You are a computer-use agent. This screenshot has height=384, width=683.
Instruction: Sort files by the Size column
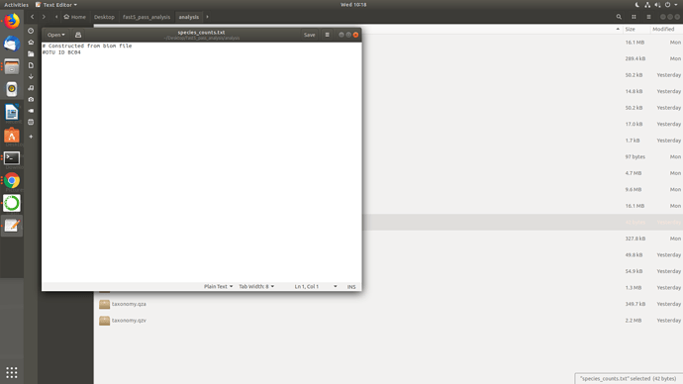pos(630,29)
